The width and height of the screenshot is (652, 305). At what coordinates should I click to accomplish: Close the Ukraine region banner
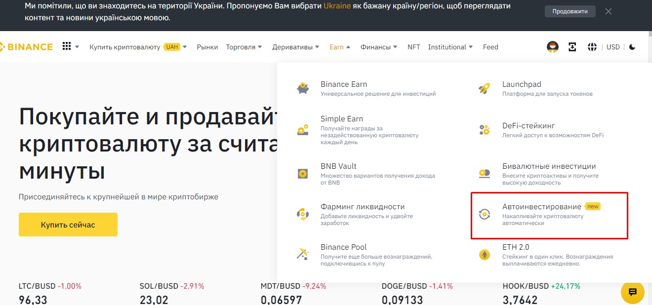point(609,11)
